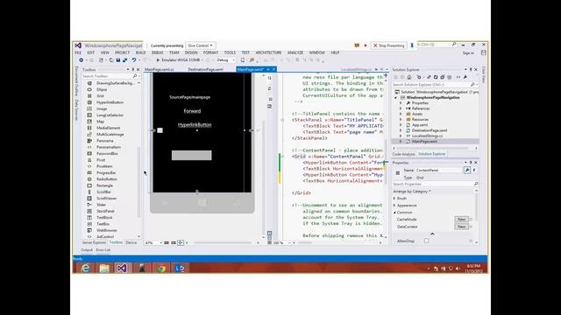
Task: Select WebBrowser in the Toolbox
Action: 107,230
